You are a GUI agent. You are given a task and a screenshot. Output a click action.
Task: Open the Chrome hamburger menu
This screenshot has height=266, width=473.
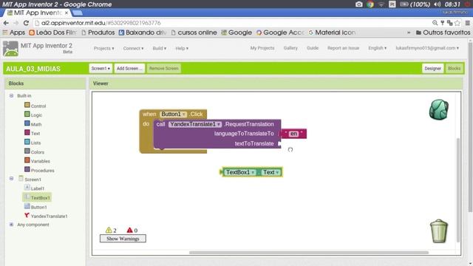click(468, 23)
